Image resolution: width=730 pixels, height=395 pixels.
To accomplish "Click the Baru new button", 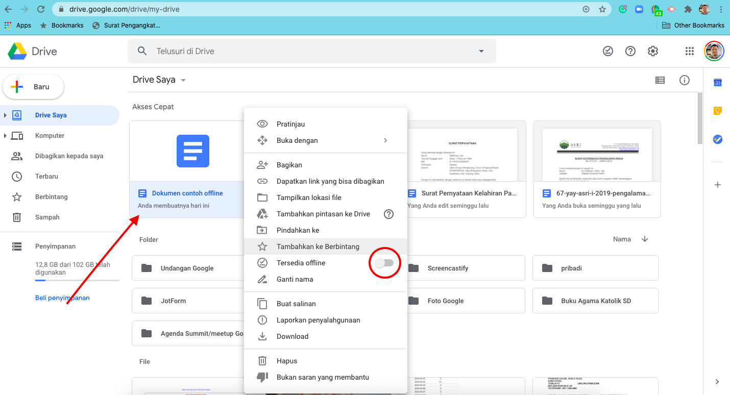I will [34, 87].
